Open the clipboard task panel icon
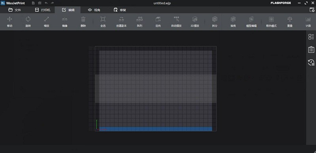The image size is (316, 153). pos(311,50)
